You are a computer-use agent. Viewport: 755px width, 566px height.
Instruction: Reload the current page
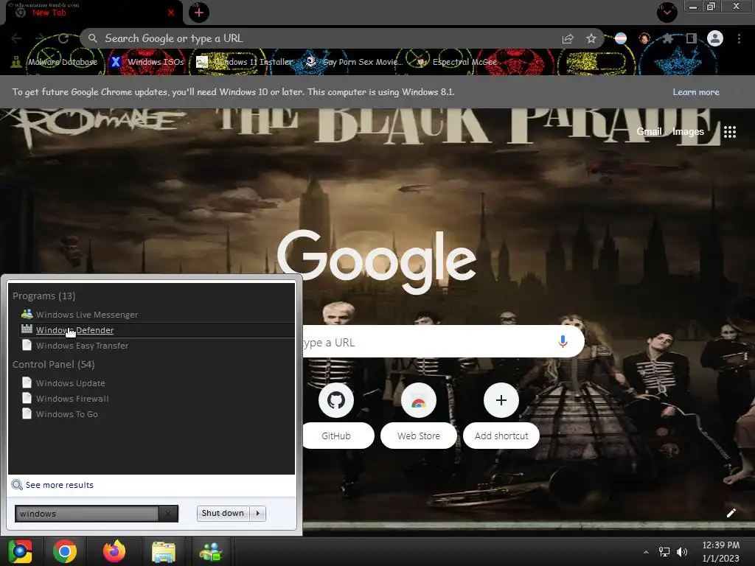(x=63, y=38)
